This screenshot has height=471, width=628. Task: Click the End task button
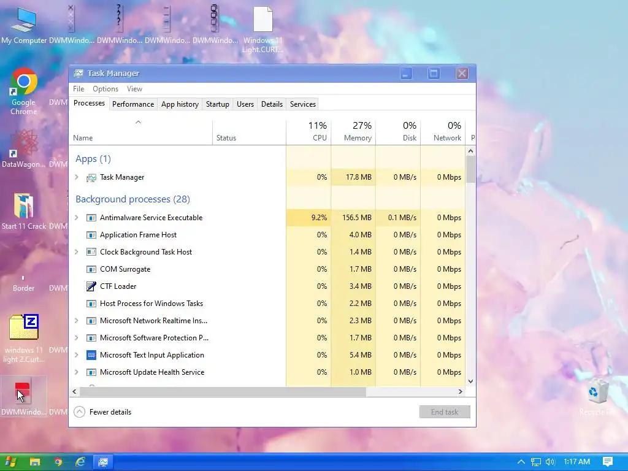pyautogui.click(x=445, y=412)
